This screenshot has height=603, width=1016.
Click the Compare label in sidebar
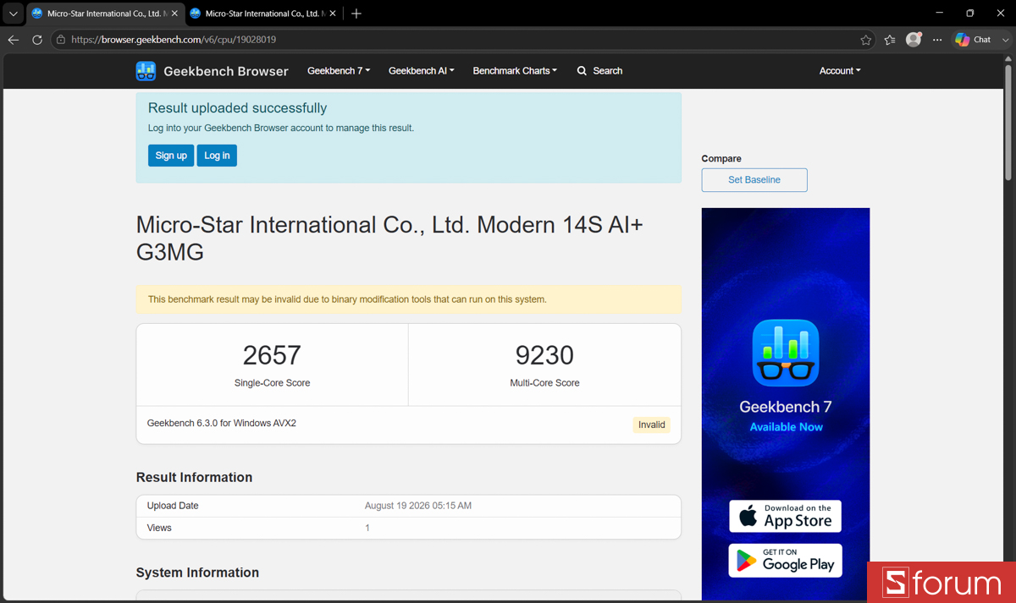pyautogui.click(x=721, y=159)
